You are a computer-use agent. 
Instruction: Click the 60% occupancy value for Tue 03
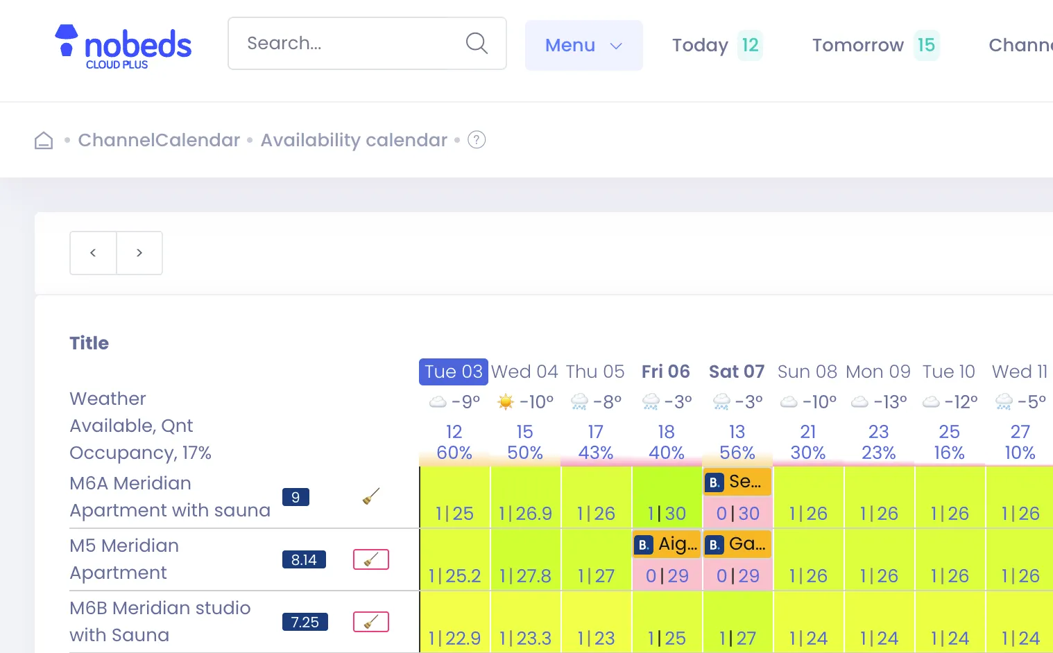point(454,453)
